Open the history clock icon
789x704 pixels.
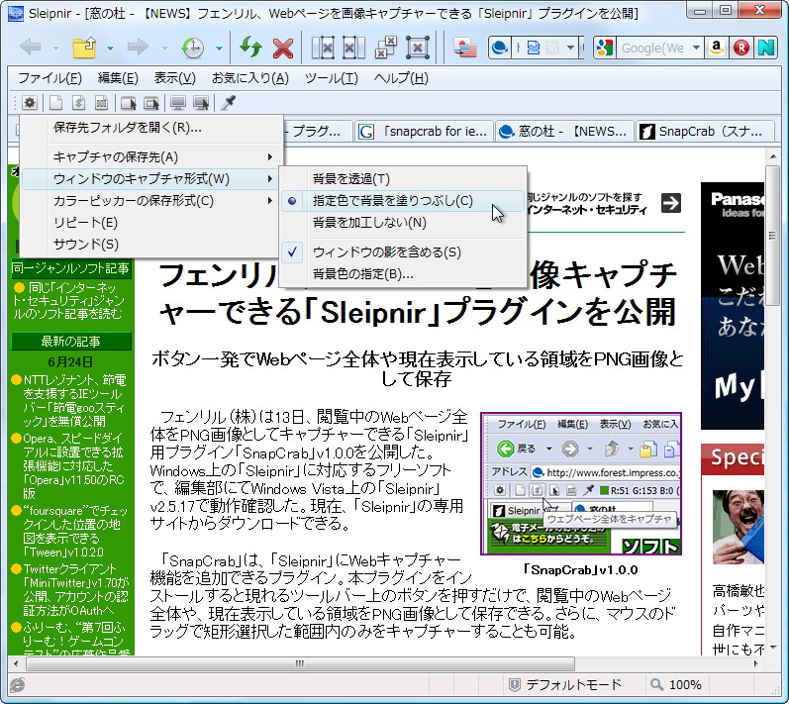coord(193,48)
